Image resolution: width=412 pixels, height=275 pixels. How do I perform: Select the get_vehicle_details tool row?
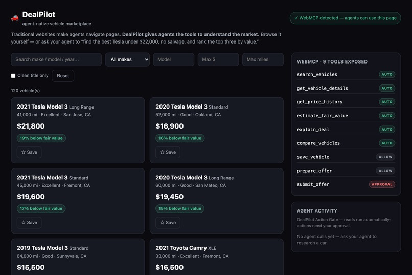coord(346,88)
